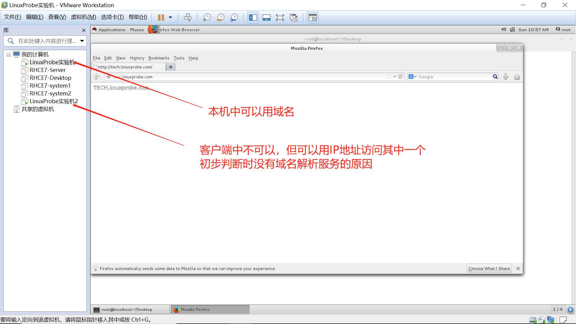
Task: Click the search magnifier icon
Action: click(495, 77)
